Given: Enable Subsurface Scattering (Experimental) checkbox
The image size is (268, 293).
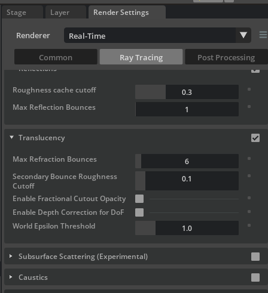Looking at the screenshot, I should click(x=255, y=257).
